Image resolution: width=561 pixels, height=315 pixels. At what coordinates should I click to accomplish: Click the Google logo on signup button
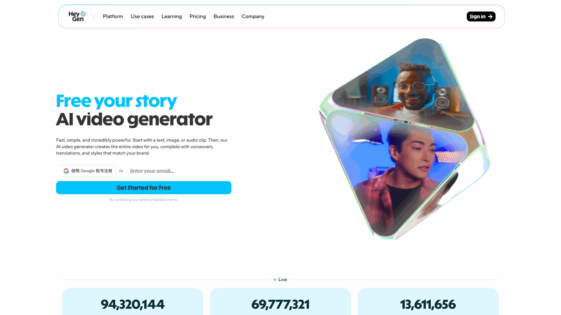coord(66,171)
